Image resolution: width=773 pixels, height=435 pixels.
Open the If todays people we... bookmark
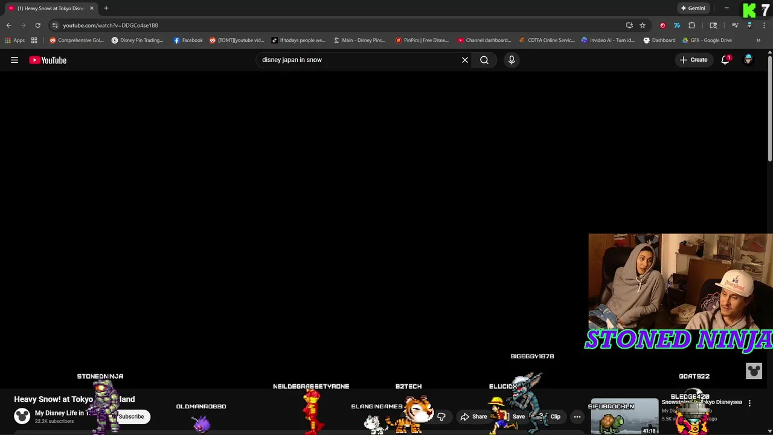(298, 40)
